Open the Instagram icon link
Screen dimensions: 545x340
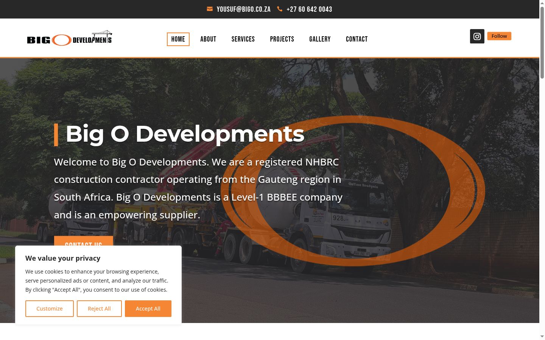[x=477, y=36]
